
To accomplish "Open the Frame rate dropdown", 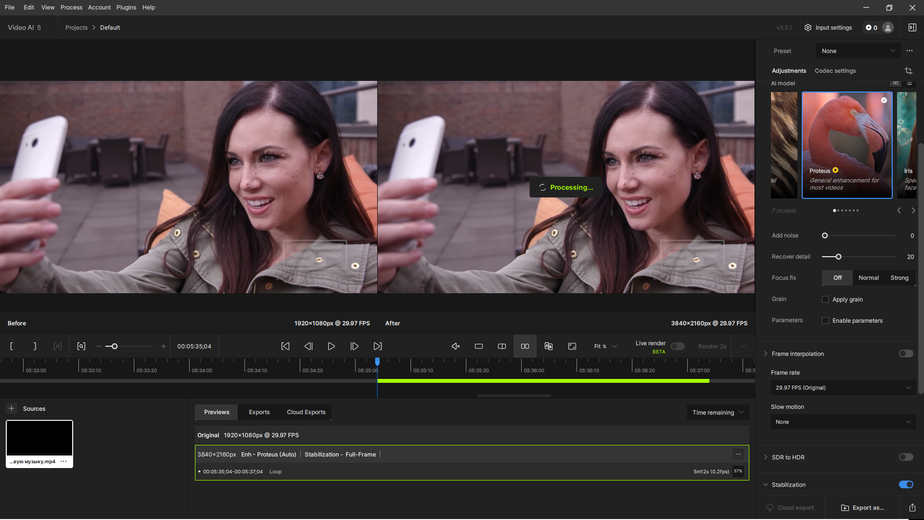I will tap(843, 388).
